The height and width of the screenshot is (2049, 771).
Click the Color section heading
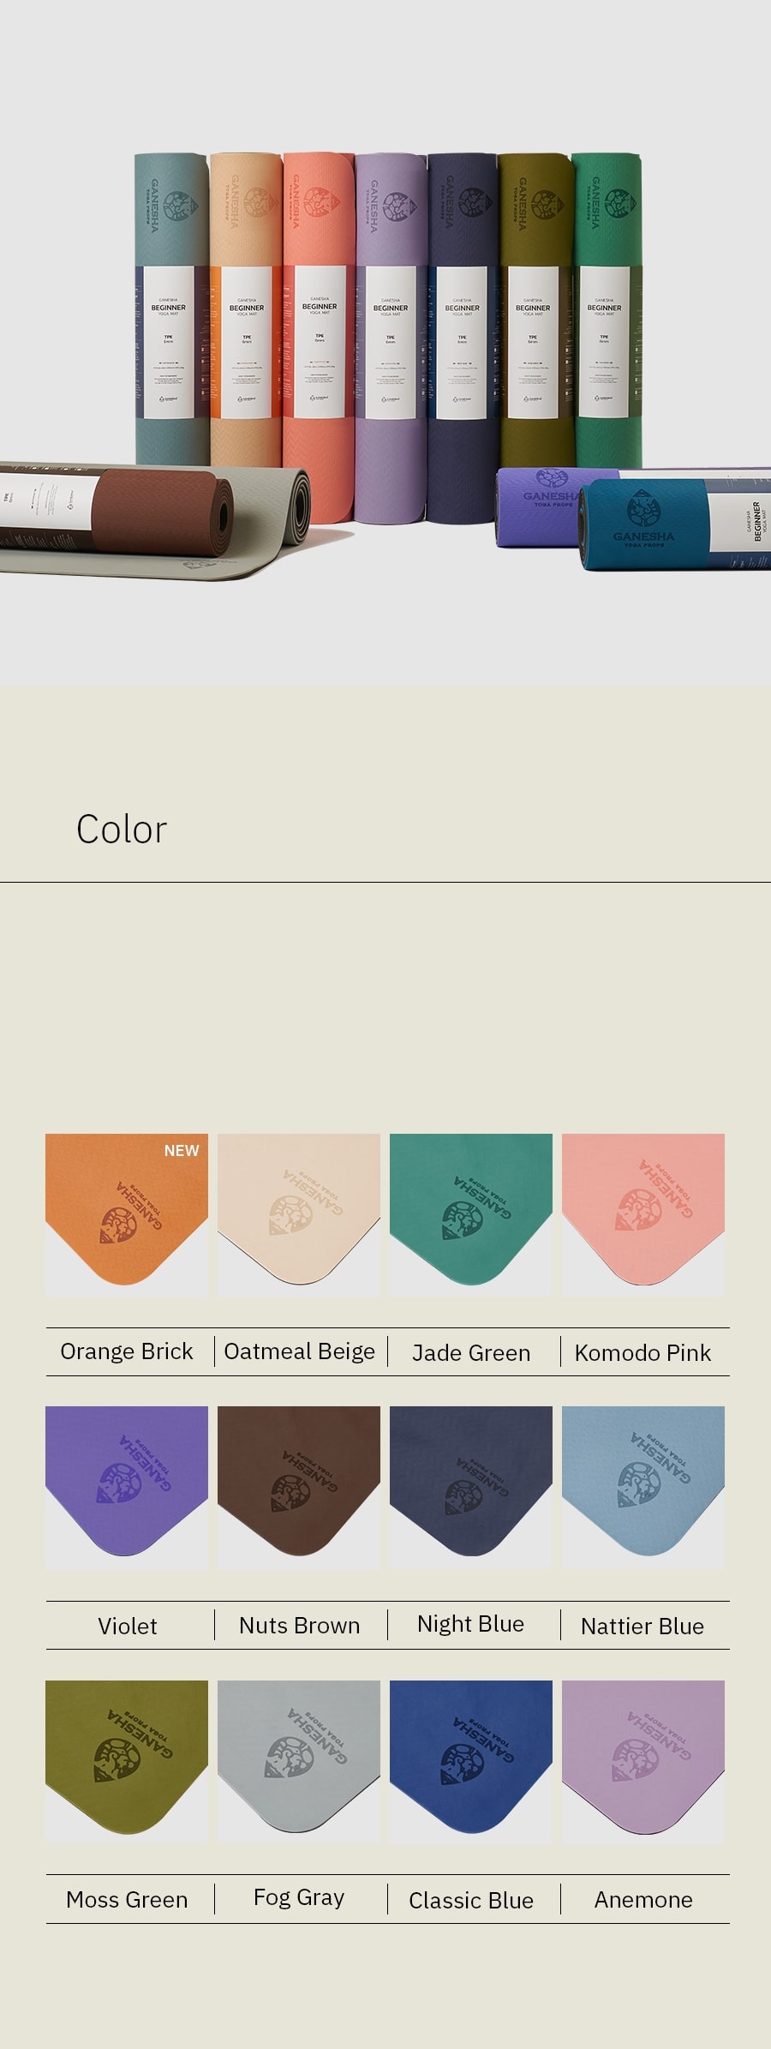tap(122, 830)
